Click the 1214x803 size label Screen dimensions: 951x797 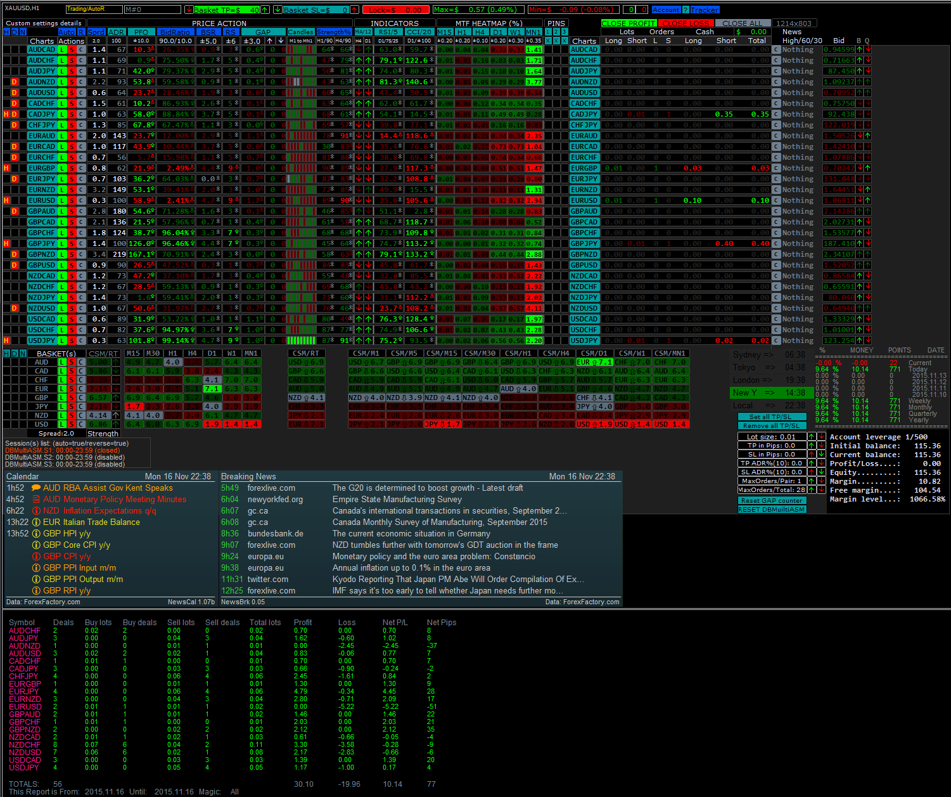(x=794, y=23)
